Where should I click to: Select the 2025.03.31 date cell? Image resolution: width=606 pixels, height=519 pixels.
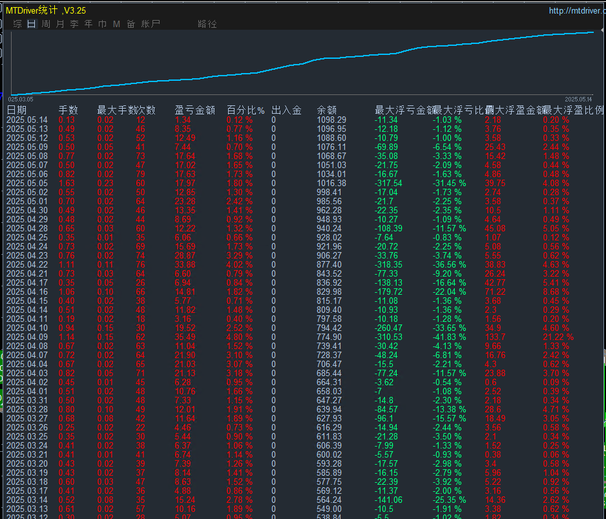point(27,400)
